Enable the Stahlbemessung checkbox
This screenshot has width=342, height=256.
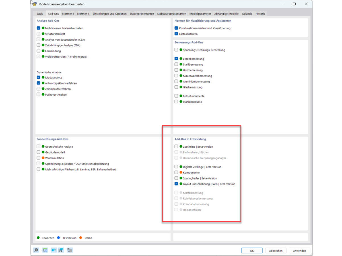(x=176, y=64)
